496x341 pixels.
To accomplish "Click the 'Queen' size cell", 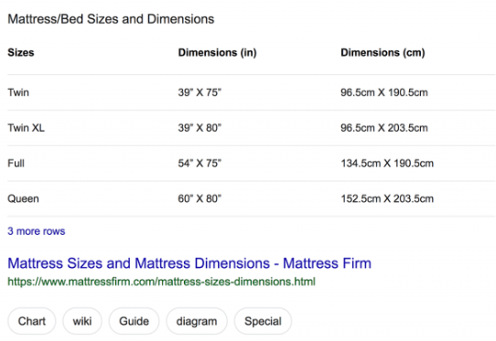I will click(24, 198).
